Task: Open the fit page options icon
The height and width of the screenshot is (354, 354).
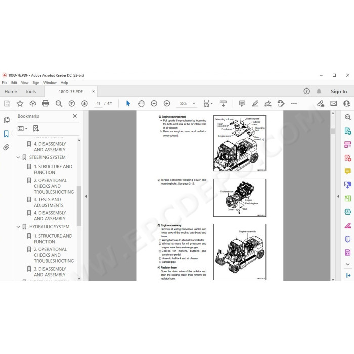Action: pos(208,103)
